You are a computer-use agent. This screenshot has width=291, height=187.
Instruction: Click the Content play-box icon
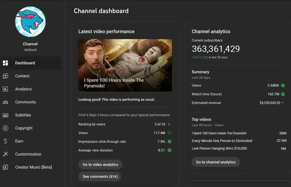coord(5,76)
